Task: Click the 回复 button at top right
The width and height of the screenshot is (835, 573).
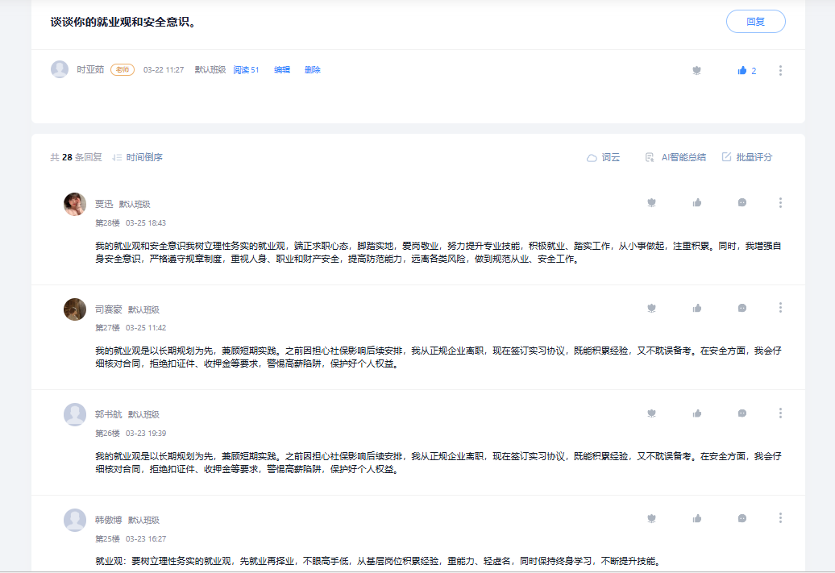Action: 755,22
